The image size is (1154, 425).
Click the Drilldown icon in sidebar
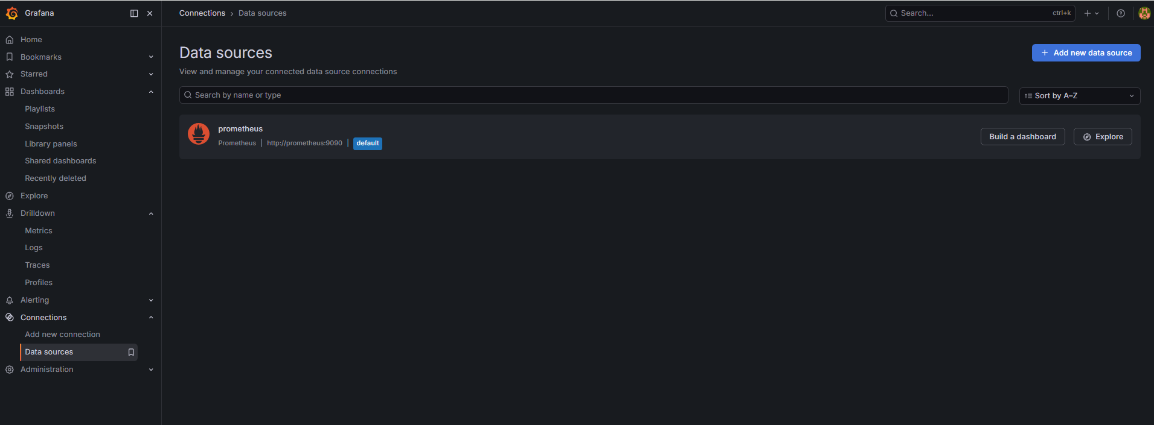(10, 213)
